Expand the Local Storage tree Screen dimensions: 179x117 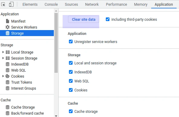pos(3,52)
